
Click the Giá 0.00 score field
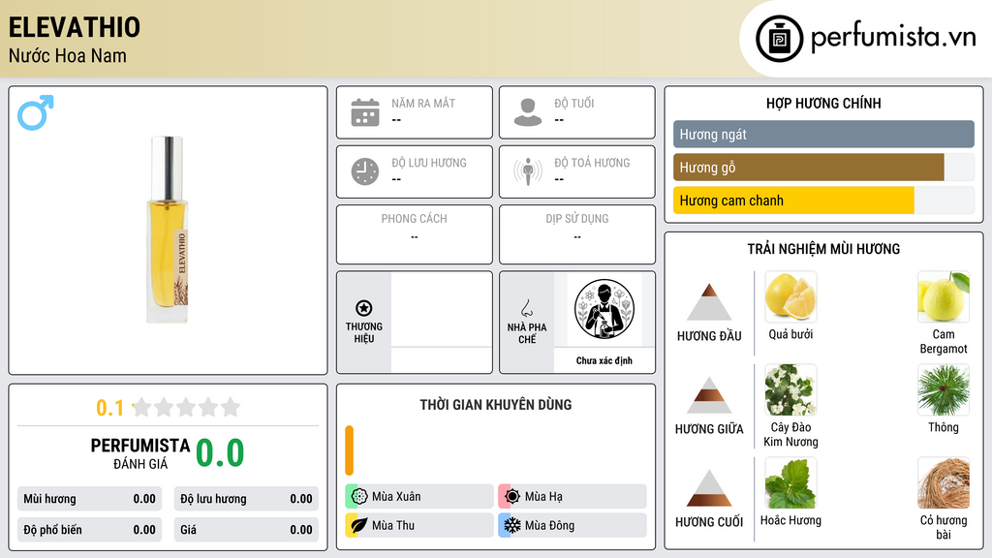pos(246,530)
